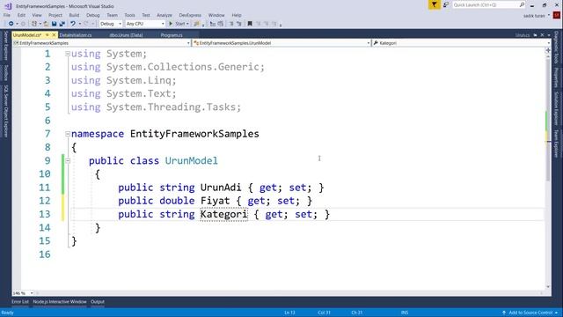Screen dimensions: 563x317
Task: Open the Team menu
Action: tap(112, 15)
